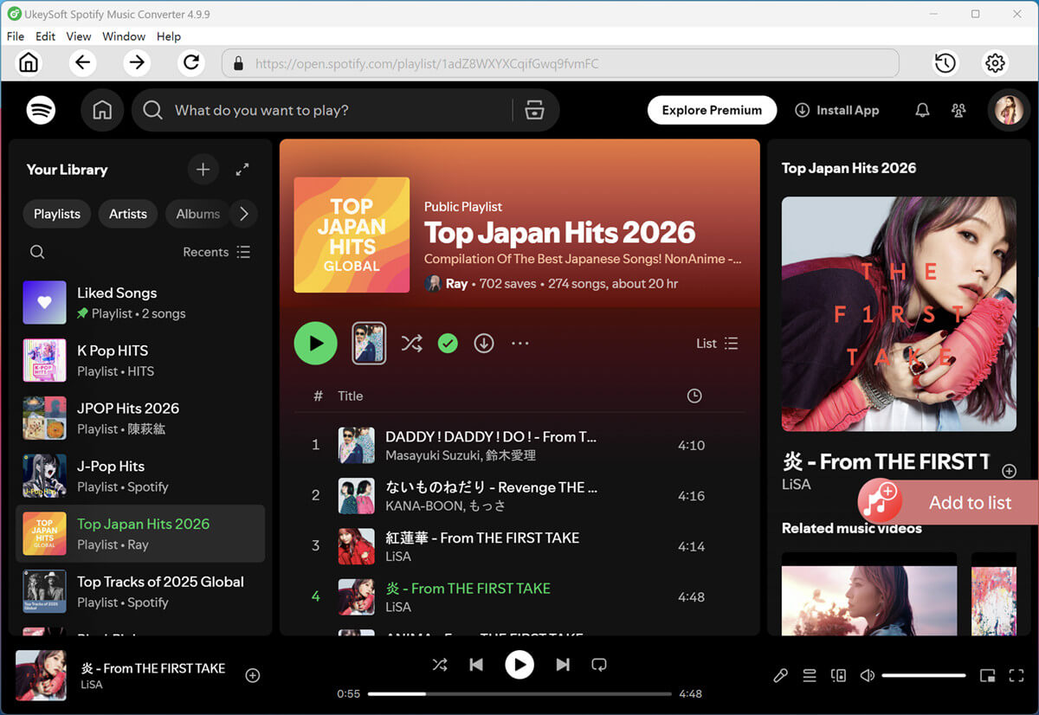Open the play queue icon
Viewport: 1039px width, 715px height.
coord(809,675)
